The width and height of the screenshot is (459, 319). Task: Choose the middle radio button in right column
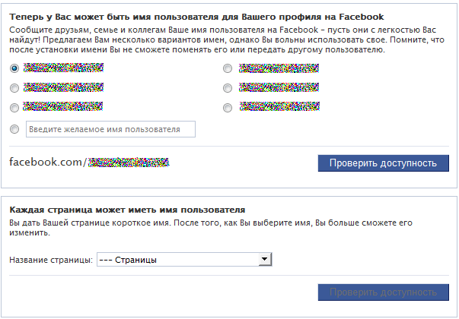pyautogui.click(x=228, y=88)
